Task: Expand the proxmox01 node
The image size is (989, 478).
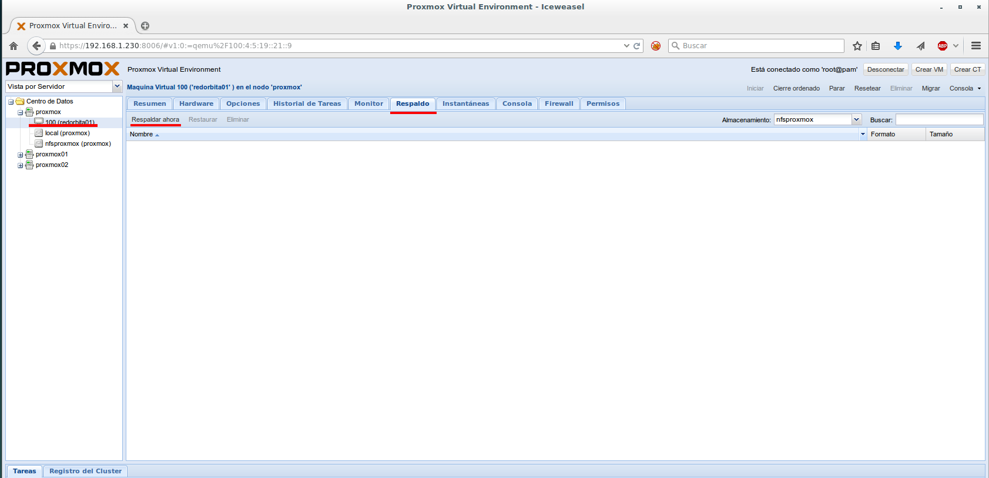Action: click(x=20, y=155)
